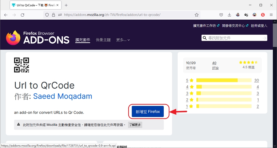Click the 4.5 顆星 rating stars
This screenshot has height=148, width=277.
tap(249, 62)
